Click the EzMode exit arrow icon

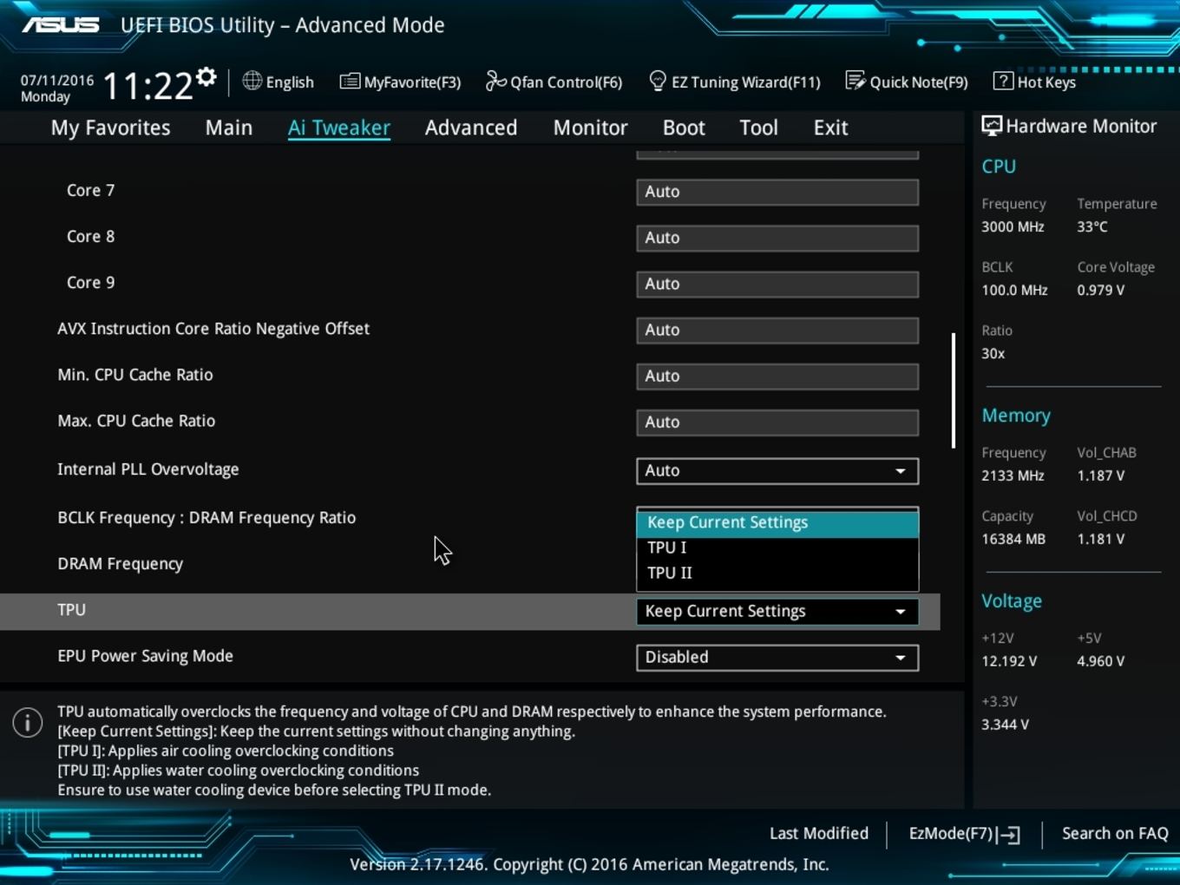(1009, 835)
